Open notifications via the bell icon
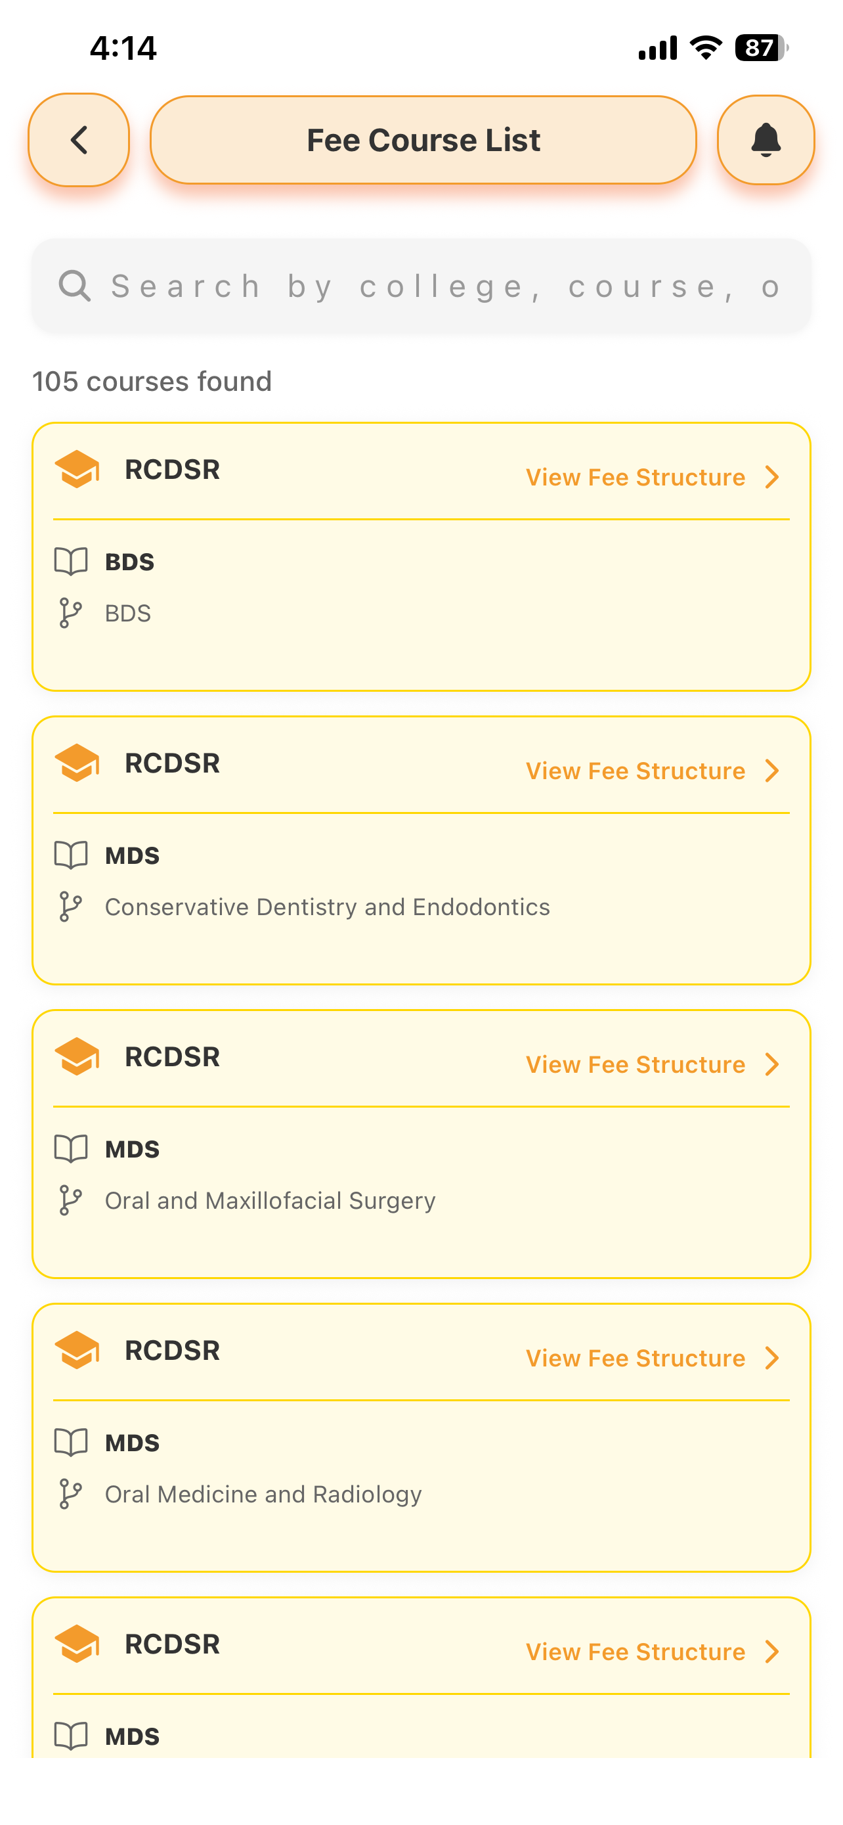The image size is (843, 1825). [x=766, y=139]
